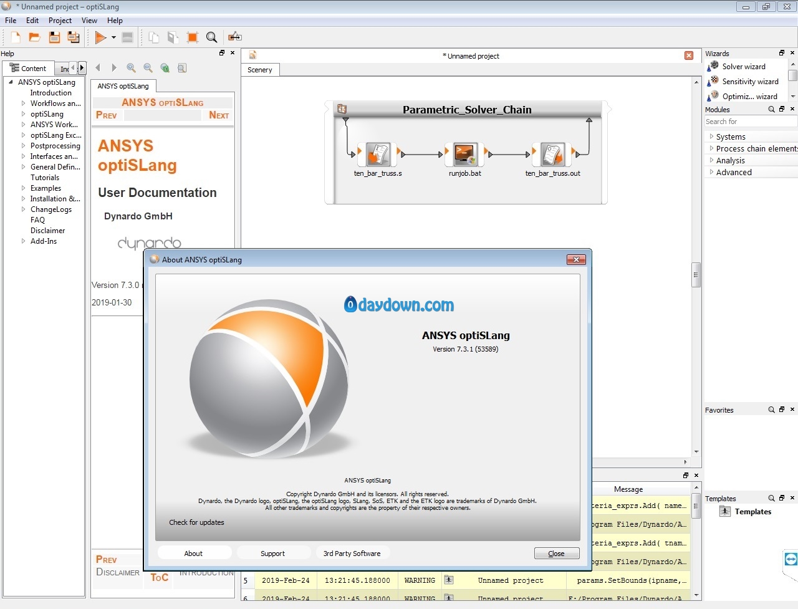Viewport: 798px width, 609px height.
Task: Open the File menu
Action: 11,21
